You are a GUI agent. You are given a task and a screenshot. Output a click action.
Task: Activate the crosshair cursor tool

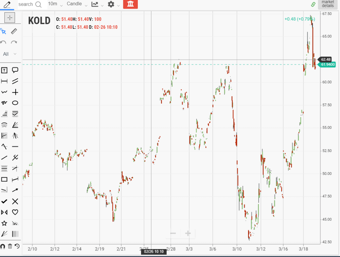[10, 18]
